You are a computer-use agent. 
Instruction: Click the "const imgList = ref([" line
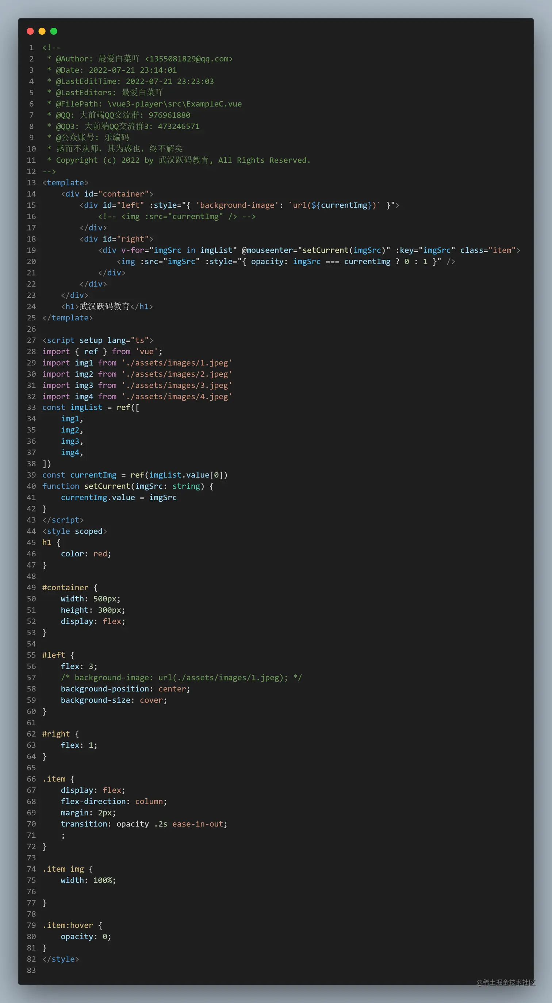(x=91, y=408)
